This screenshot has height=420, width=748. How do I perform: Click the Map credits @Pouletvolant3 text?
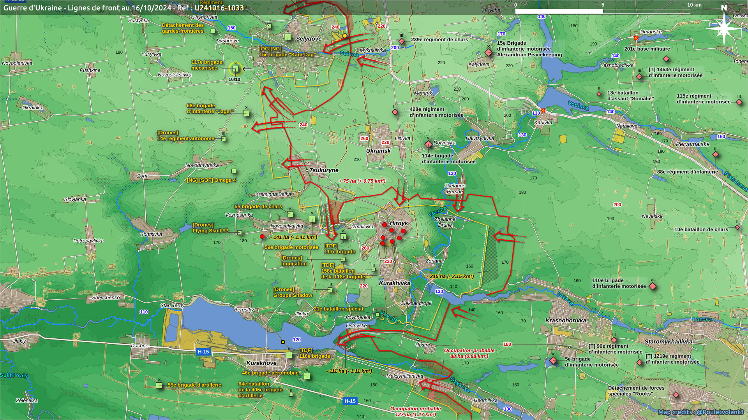click(x=700, y=412)
